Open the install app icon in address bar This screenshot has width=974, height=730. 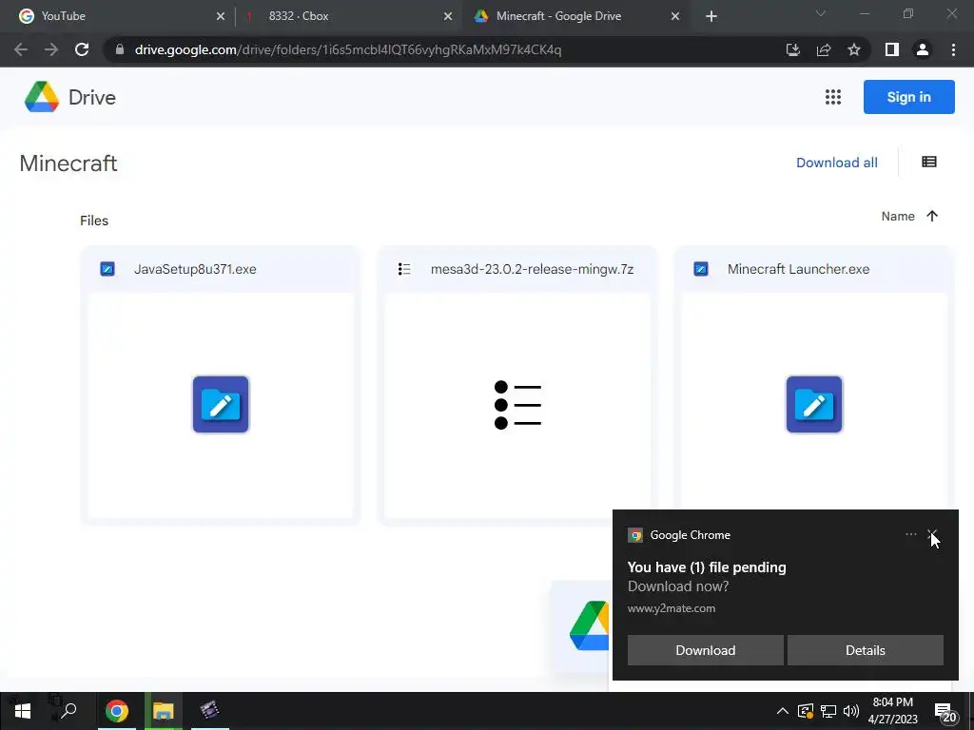[792, 49]
